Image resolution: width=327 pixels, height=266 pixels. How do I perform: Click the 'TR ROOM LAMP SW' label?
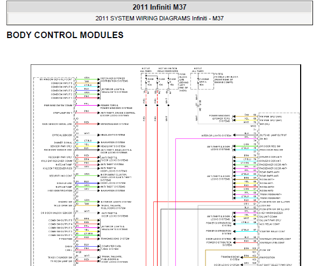61,261
